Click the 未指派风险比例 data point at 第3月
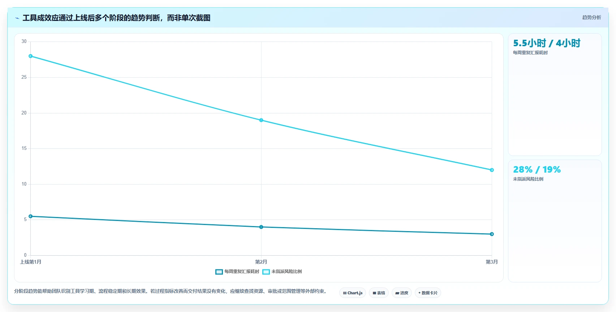616x312 pixels. coord(492,170)
